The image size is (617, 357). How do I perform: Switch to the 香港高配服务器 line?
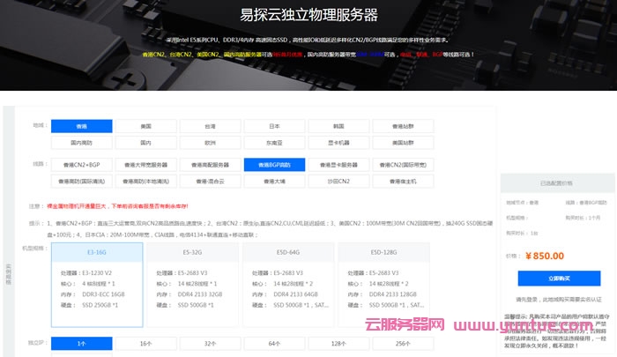pos(210,165)
